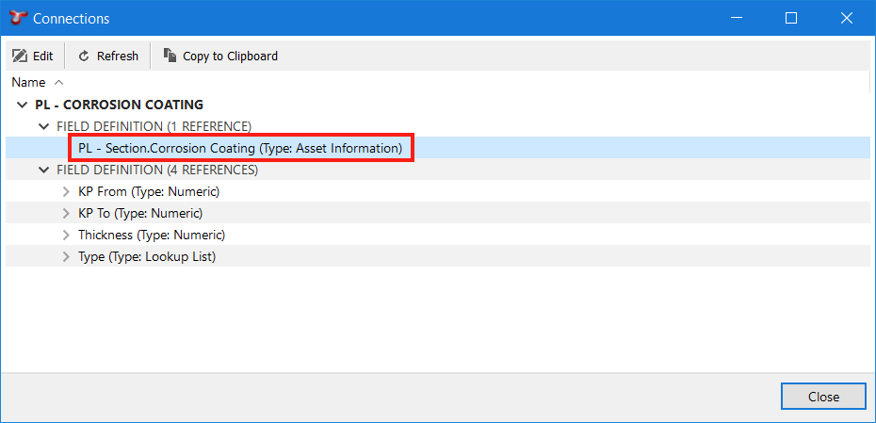Expand the KP From numeric field
This screenshot has width=876, height=423.
click(66, 191)
